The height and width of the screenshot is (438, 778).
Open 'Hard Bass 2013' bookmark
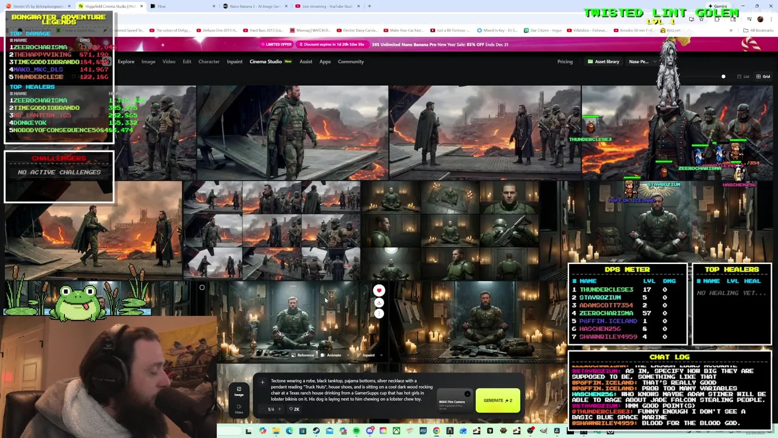coord(263,30)
